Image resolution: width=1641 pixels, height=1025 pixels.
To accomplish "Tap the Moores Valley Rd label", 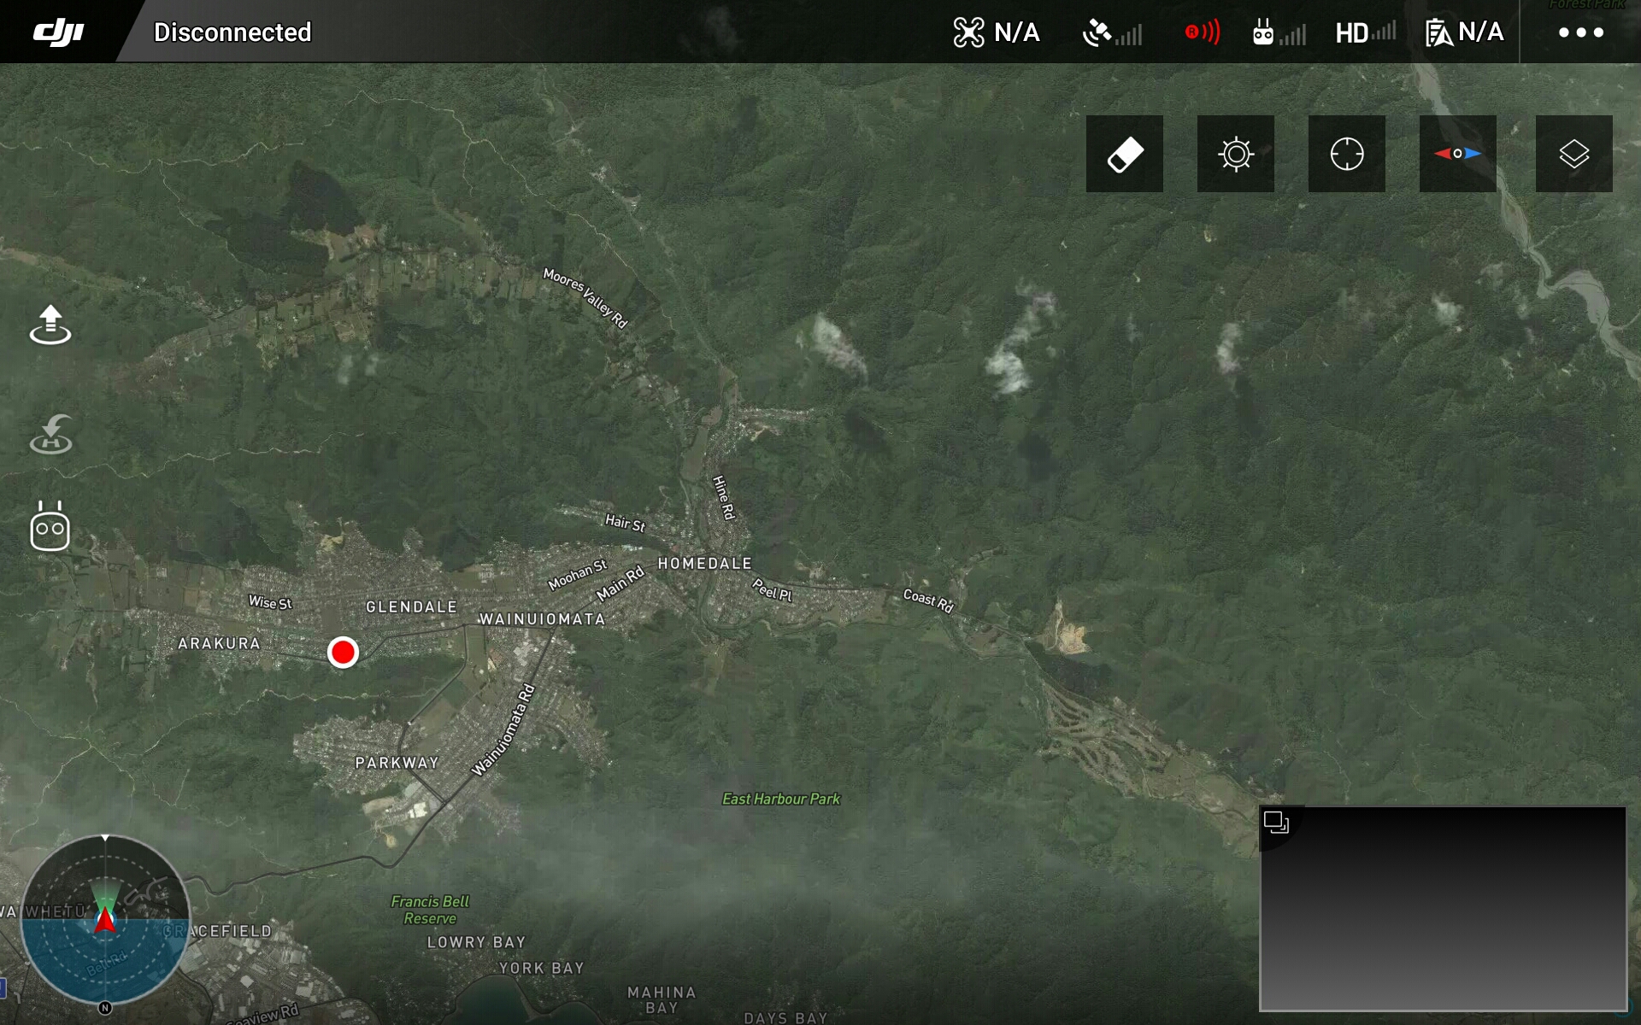I will coord(585,298).
